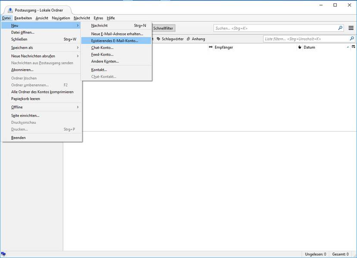This screenshot has height=258, width=357.
Task: Choose Alle Ordner des Kontos komprimieren
Action: tap(41, 92)
